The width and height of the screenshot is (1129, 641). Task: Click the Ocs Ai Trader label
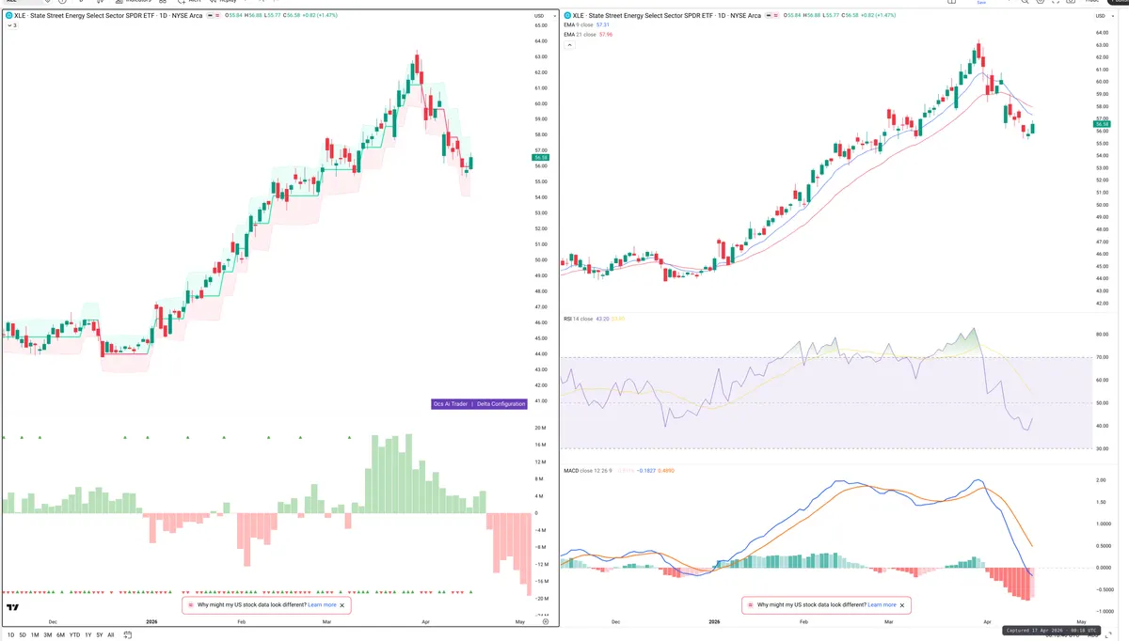(451, 403)
